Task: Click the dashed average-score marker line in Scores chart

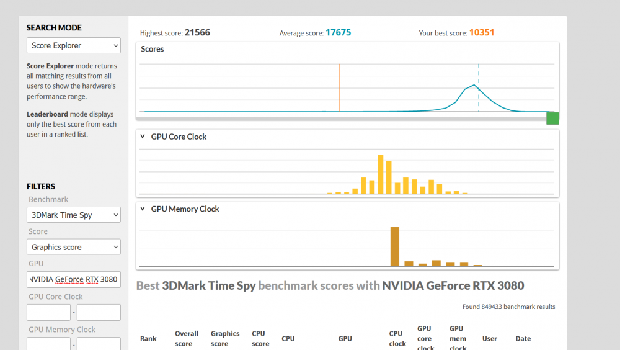Action: (x=479, y=88)
